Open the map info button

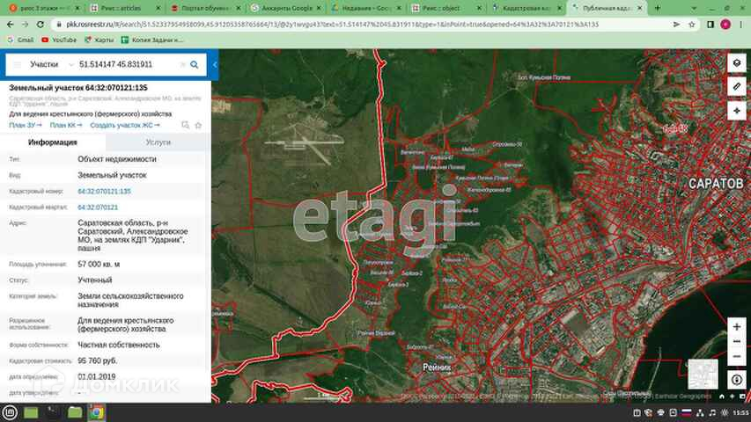tap(737, 380)
